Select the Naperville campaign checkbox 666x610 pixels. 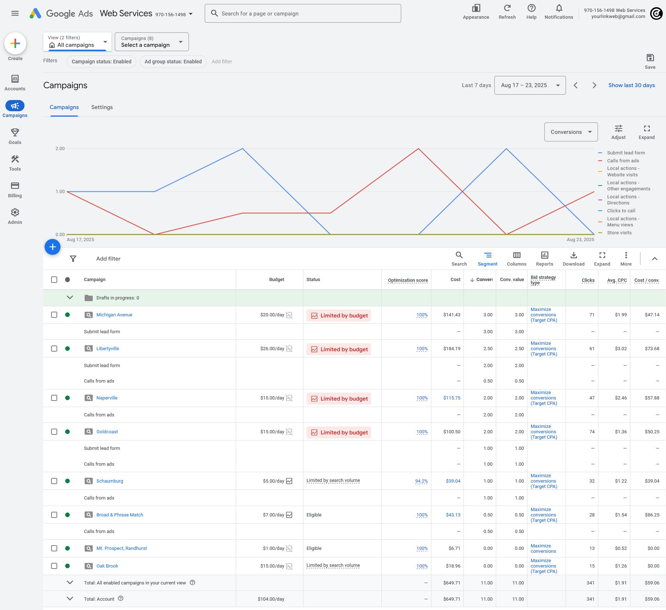coord(54,398)
